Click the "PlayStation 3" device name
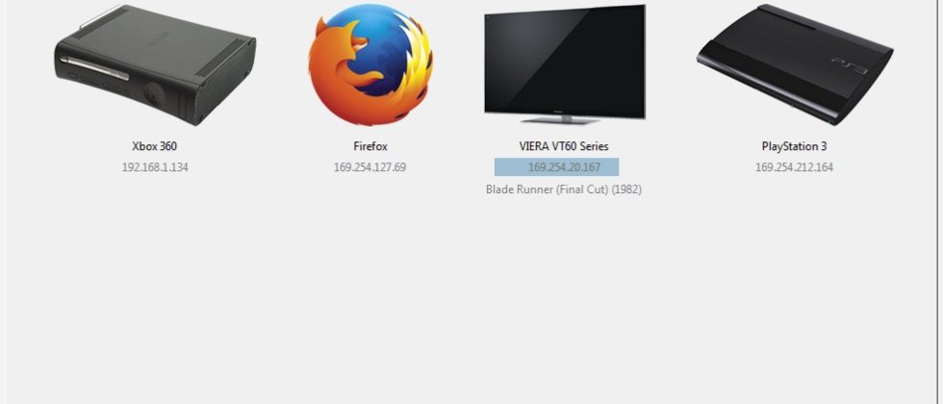943x404 pixels. (795, 146)
